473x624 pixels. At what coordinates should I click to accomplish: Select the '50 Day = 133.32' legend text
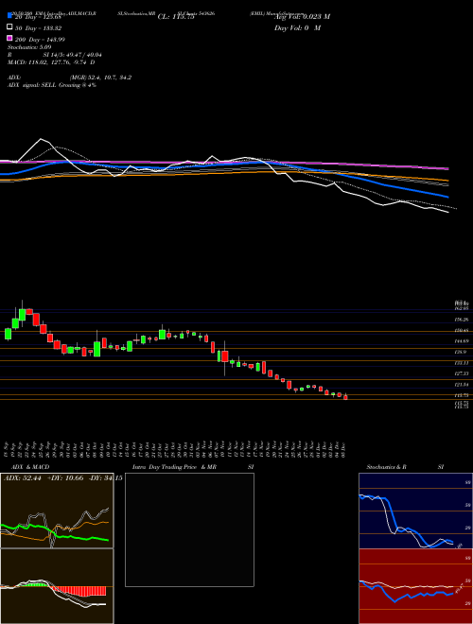click(x=38, y=27)
